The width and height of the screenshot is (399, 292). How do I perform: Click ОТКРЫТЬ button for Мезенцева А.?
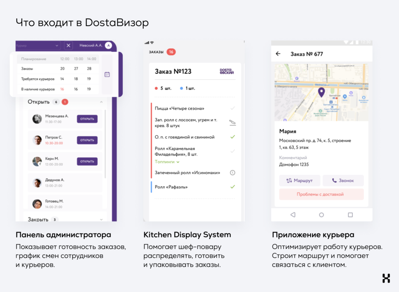[x=87, y=119]
